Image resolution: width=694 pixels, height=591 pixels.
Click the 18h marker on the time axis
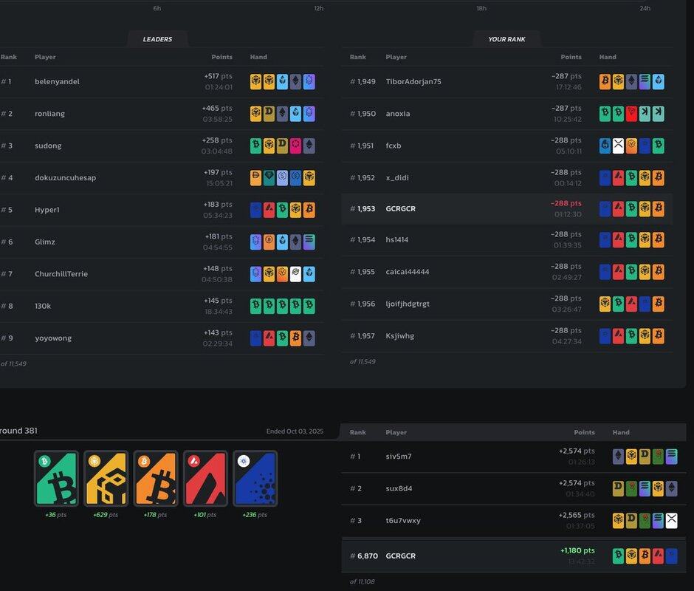coord(481,8)
